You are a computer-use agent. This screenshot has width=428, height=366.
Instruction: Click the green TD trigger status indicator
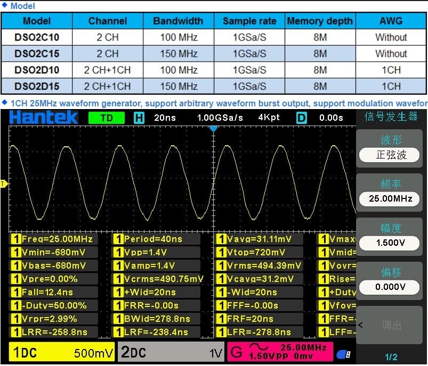(107, 118)
